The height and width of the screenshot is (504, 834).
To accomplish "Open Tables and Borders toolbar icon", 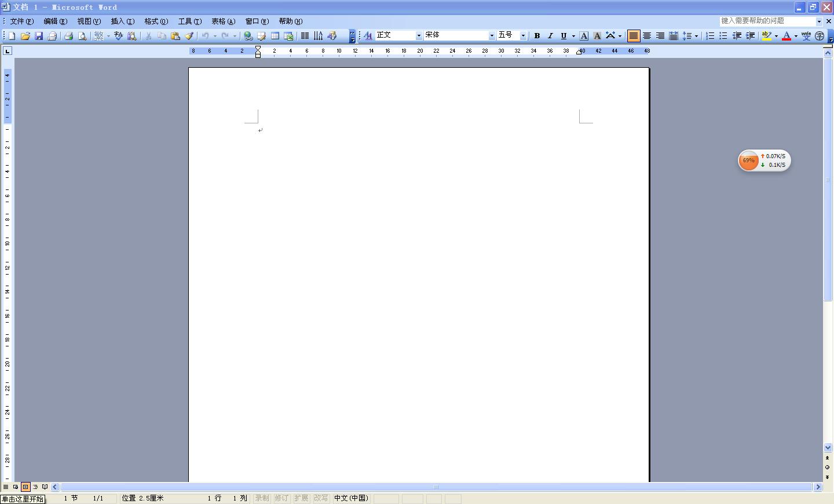I will [x=261, y=36].
